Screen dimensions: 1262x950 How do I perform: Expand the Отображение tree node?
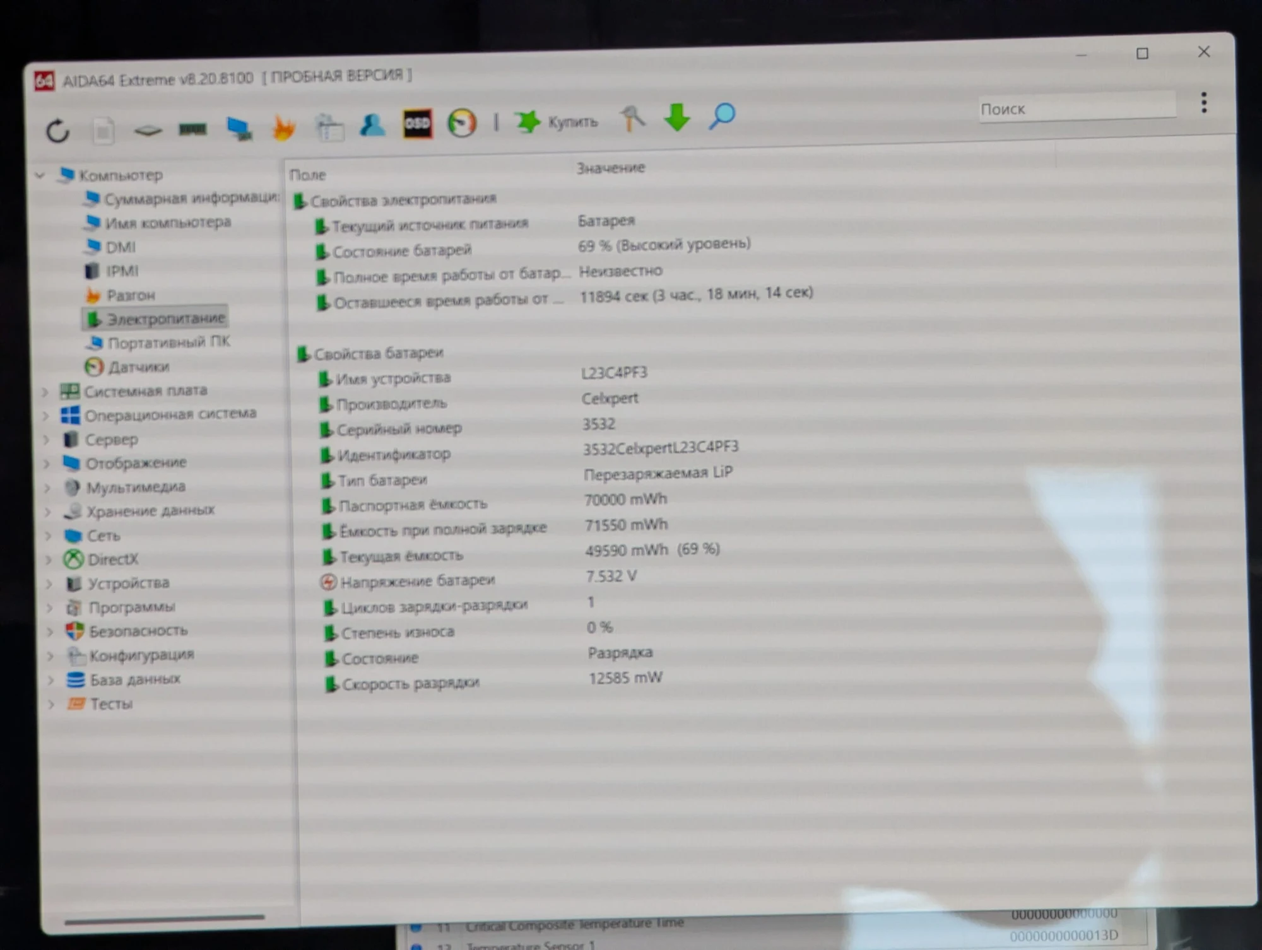click(x=47, y=464)
